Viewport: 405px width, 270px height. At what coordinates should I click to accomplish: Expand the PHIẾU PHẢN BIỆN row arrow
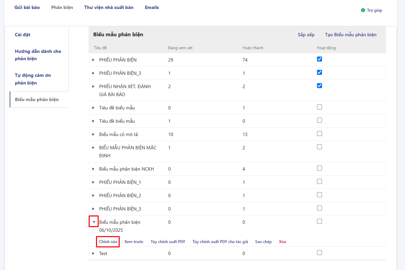[x=93, y=60]
